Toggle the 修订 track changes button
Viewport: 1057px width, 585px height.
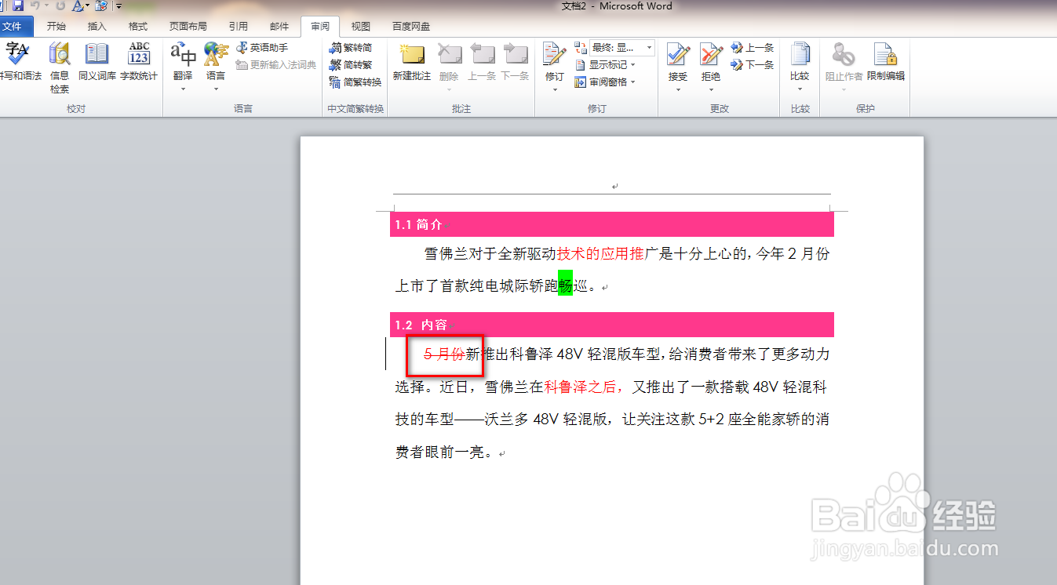tap(555, 67)
